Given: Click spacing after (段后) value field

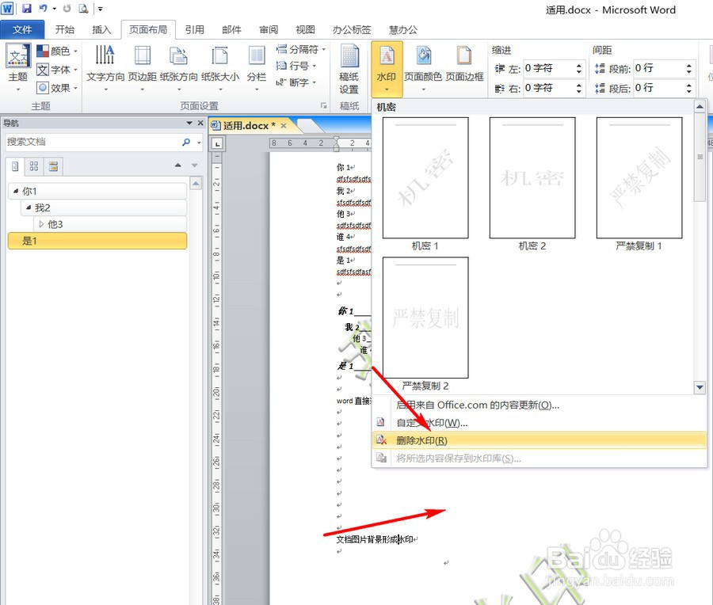Looking at the screenshot, I should [x=658, y=87].
